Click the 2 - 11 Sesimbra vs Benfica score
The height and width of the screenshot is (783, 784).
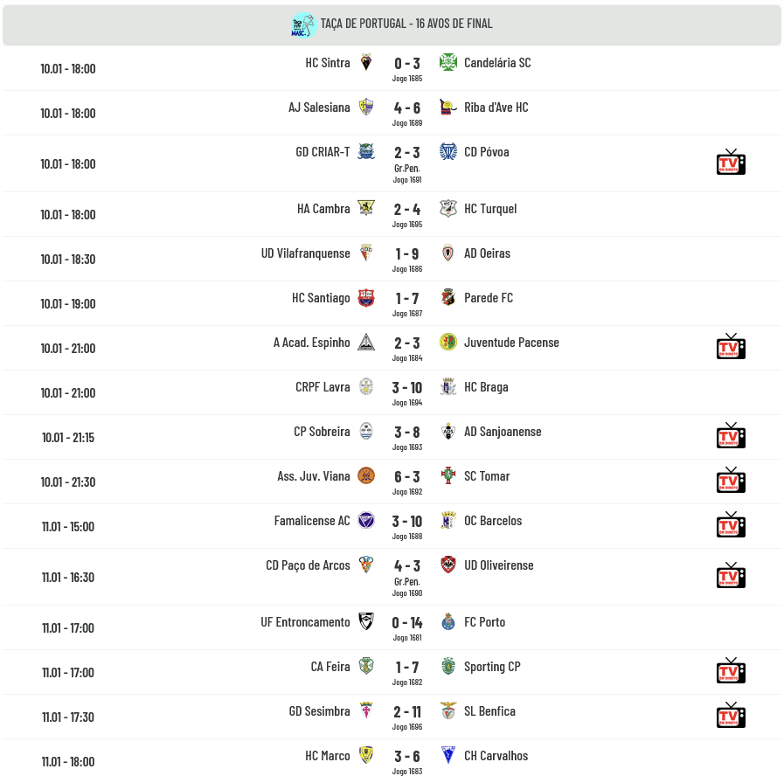407,712
